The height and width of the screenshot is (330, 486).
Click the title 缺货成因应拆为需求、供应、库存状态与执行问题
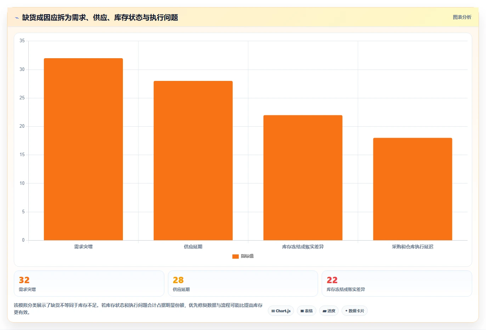pos(100,17)
